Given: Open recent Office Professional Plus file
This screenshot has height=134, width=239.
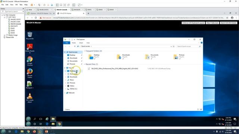Looking at the screenshot, I should [x=115, y=68].
